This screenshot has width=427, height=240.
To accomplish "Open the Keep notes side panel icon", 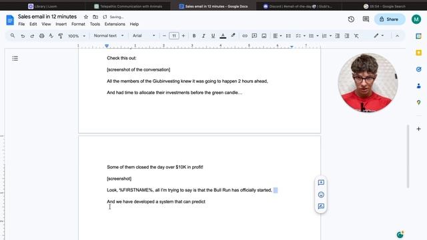I will click(418, 53).
